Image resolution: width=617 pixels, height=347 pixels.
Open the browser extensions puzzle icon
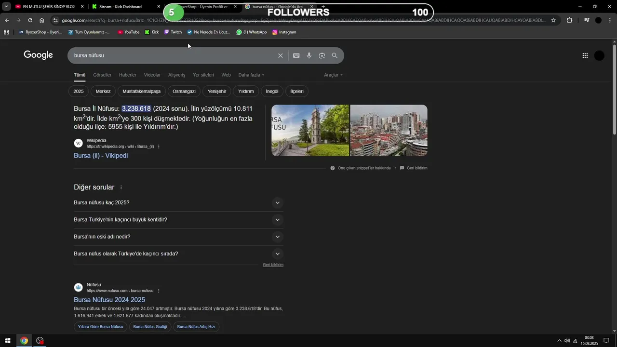(x=570, y=20)
